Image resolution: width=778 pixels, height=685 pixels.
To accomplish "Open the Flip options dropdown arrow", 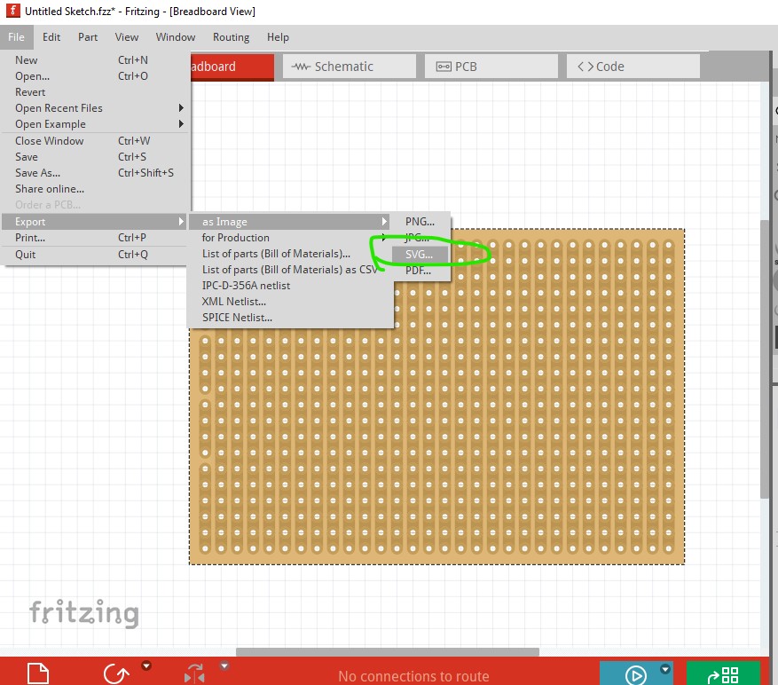I will point(224,665).
